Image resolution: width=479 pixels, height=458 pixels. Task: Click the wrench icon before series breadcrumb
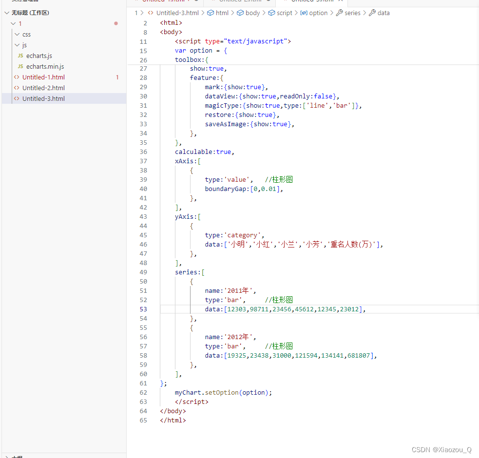pyautogui.click(x=340, y=13)
